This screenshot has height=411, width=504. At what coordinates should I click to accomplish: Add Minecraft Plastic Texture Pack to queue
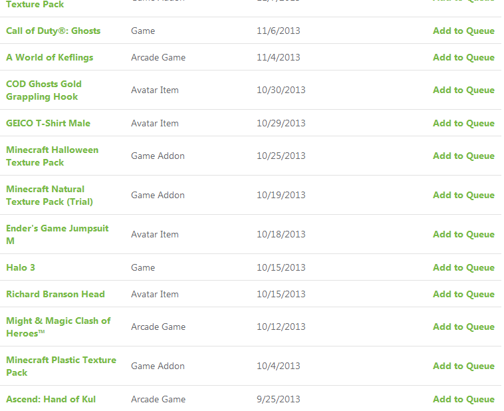463,366
